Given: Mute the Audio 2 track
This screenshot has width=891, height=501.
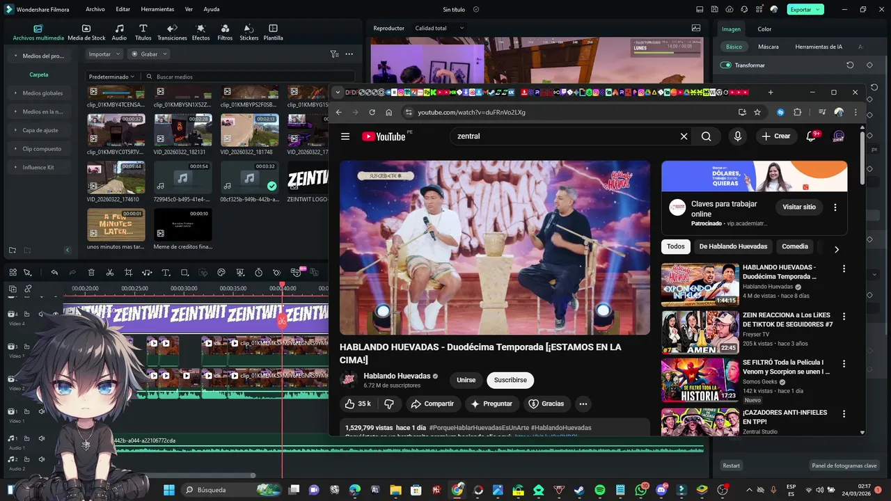Looking at the screenshot, I should [41, 459].
